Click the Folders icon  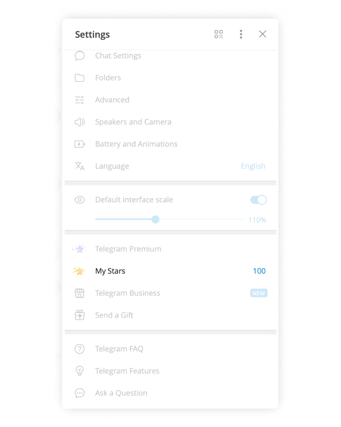point(80,78)
